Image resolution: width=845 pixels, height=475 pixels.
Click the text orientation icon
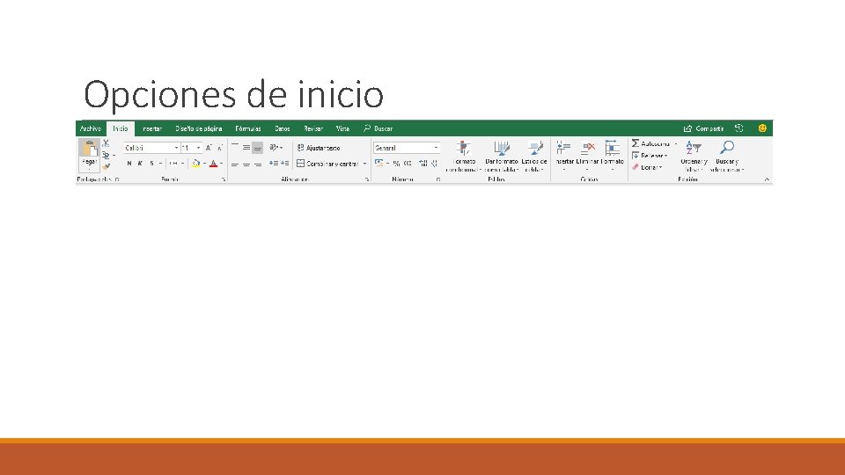(276, 148)
